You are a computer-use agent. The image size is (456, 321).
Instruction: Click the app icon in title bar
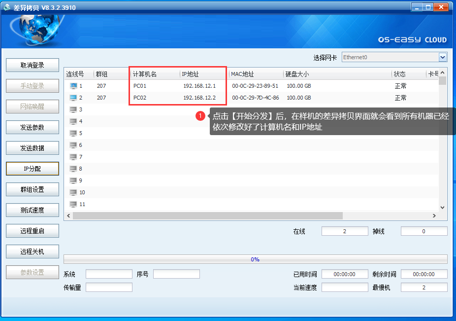[7, 7]
